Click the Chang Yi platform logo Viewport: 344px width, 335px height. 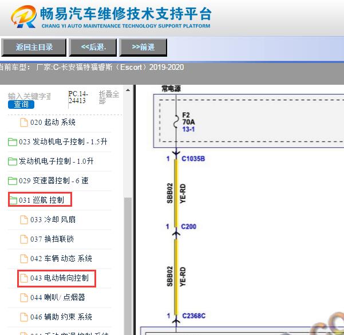pyautogui.click(x=23, y=17)
